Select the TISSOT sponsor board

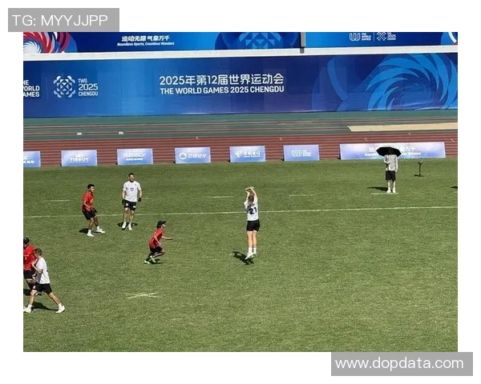click(x=79, y=158)
